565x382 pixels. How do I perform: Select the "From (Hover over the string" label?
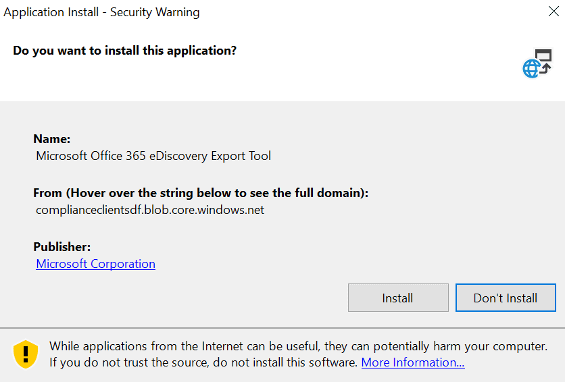click(201, 193)
